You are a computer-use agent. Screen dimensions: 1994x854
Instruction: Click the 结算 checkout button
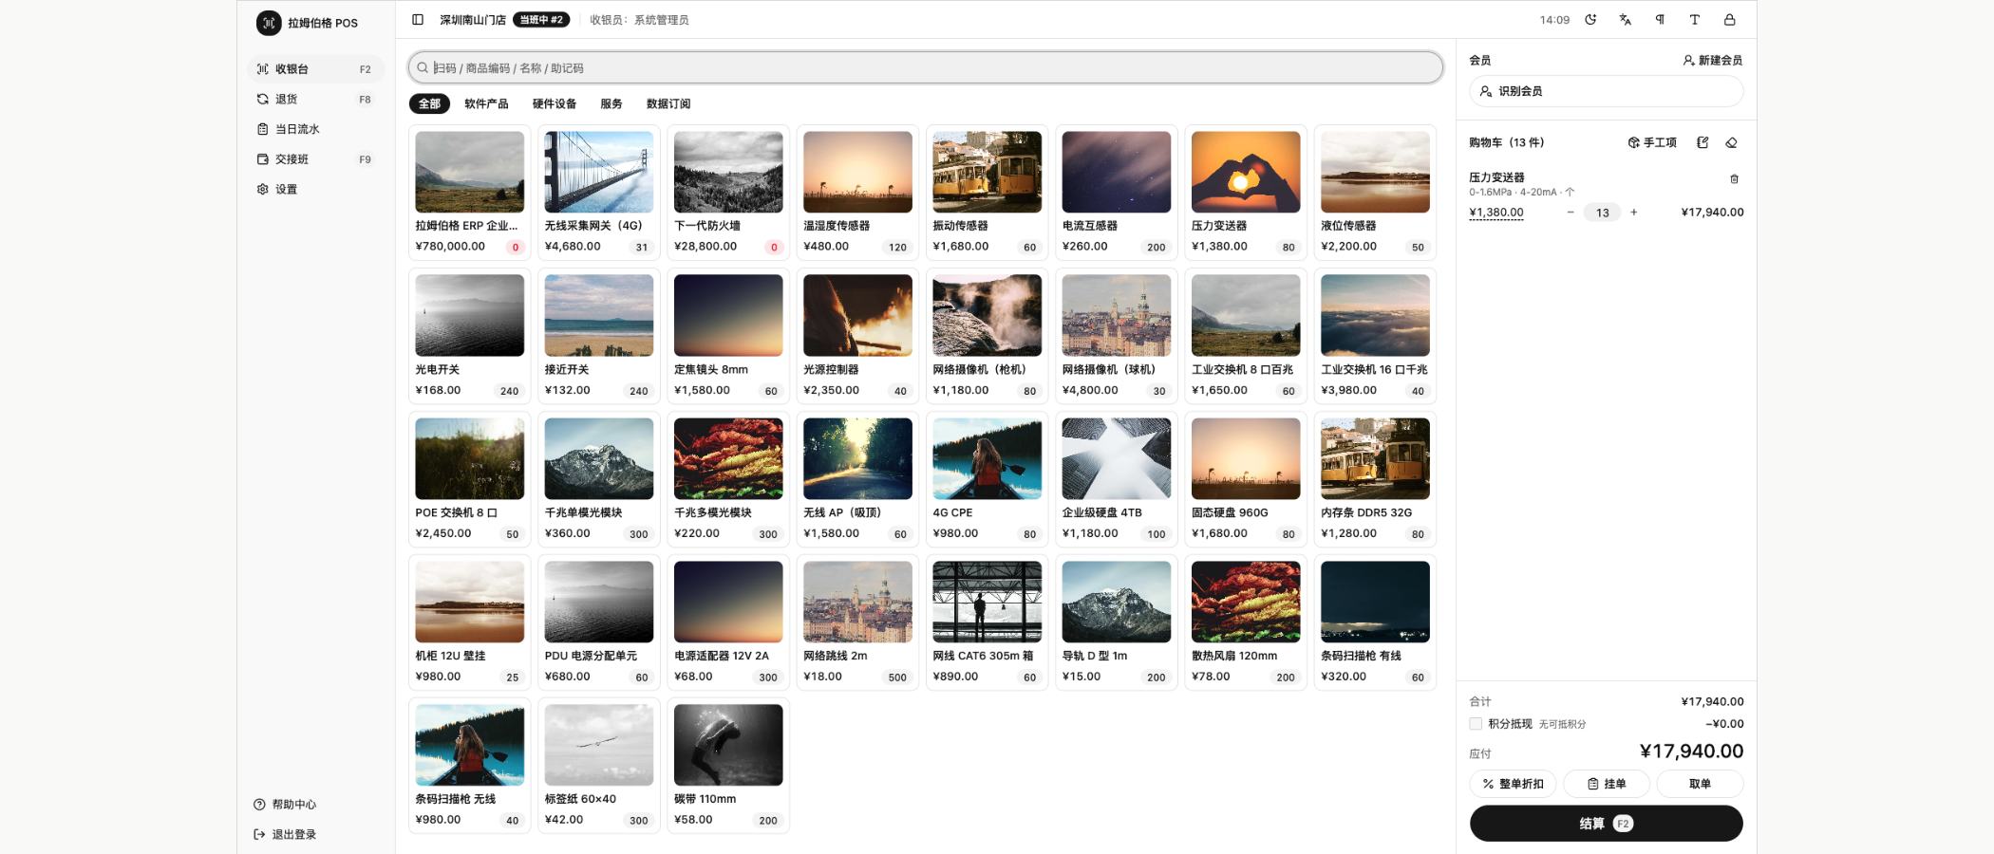click(1607, 824)
